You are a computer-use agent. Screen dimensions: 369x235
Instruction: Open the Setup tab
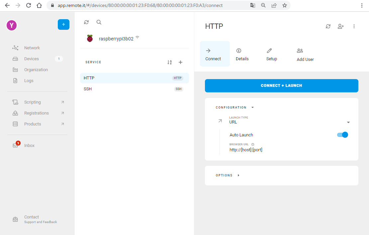pos(271,54)
